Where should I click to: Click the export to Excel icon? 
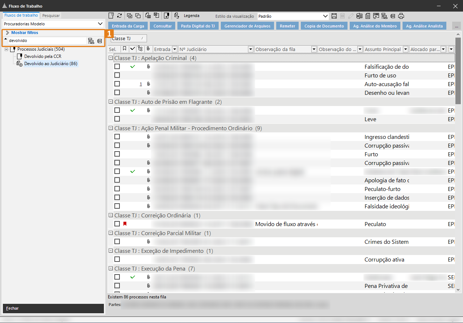point(359,16)
